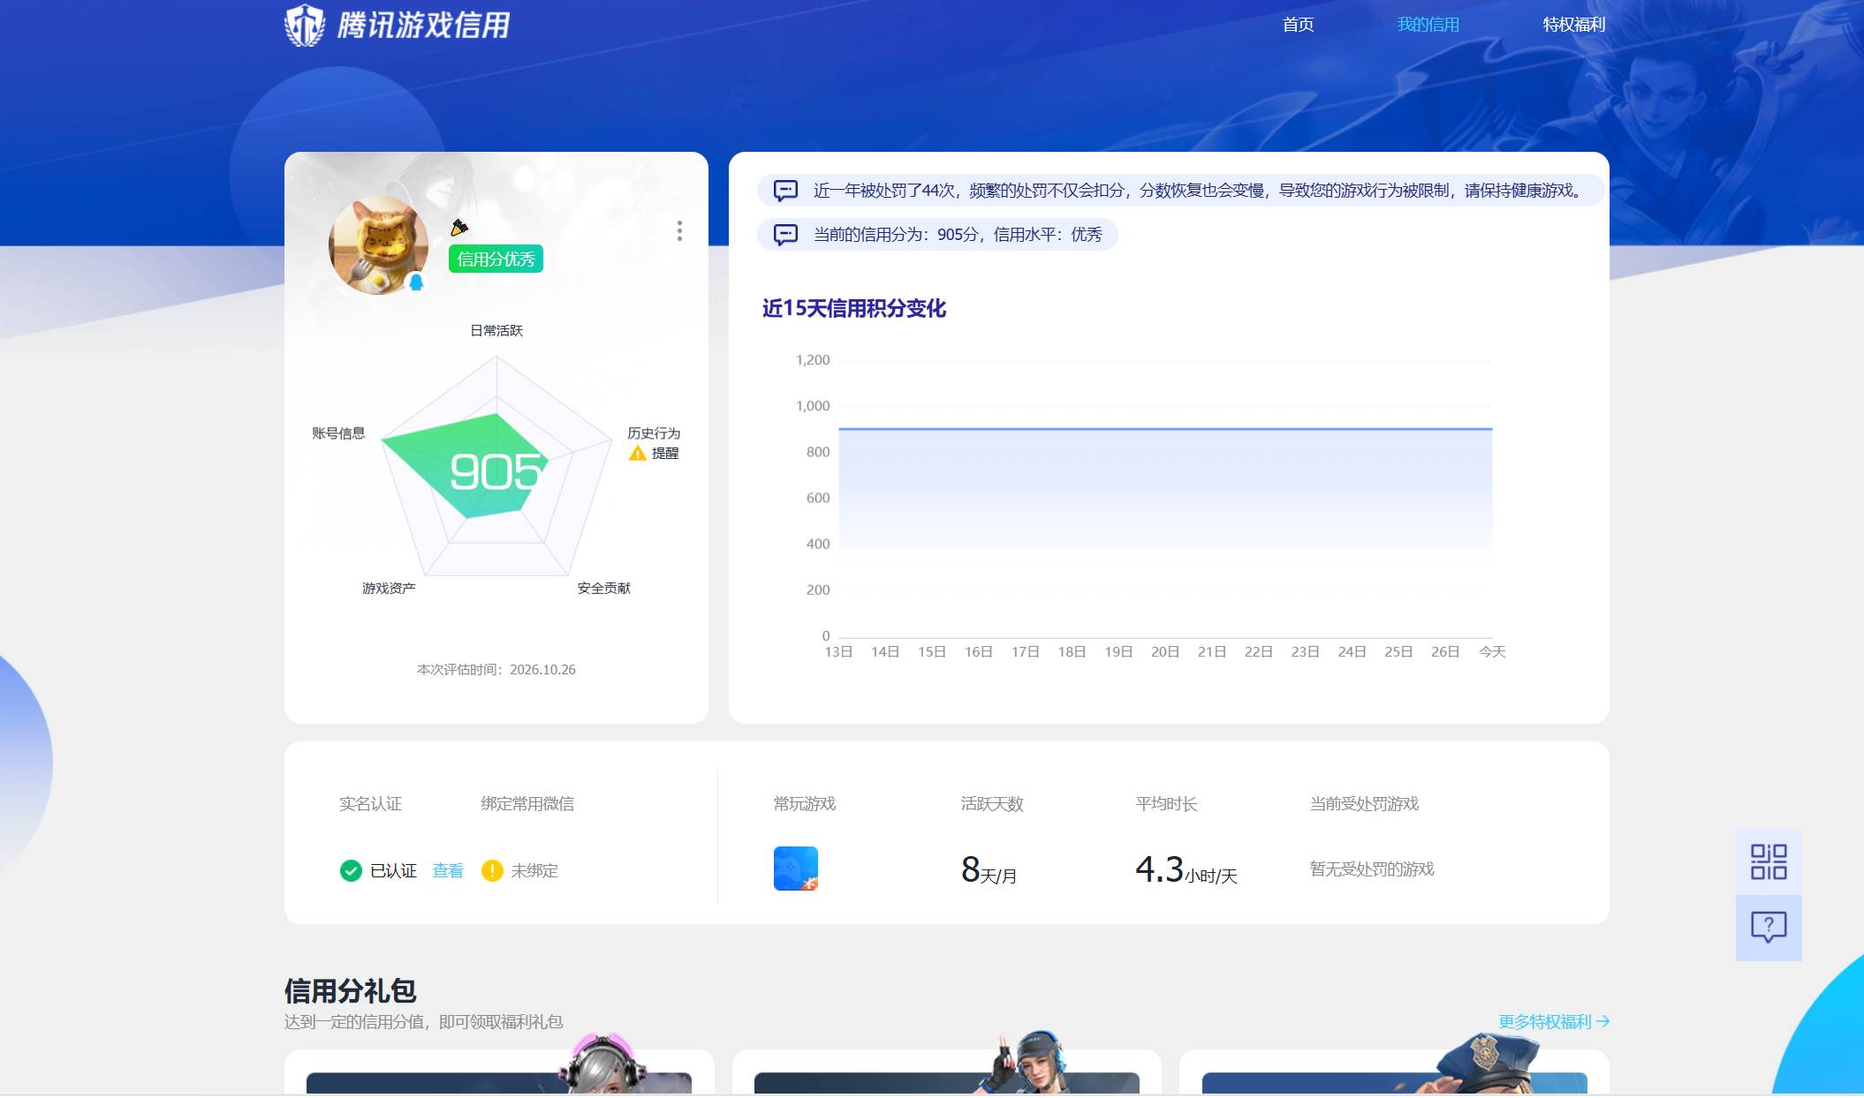This screenshot has width=1864, height=1098.
Task: Click chat bubble icon beside current score
Action: (785, 235)
